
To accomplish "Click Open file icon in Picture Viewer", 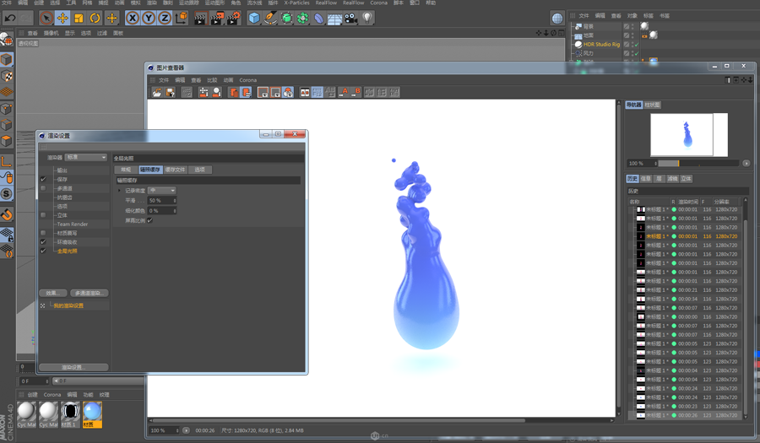I will point(157,92).
